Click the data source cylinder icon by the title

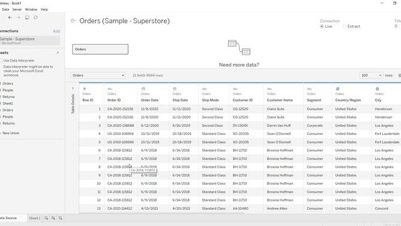[73, 21]
